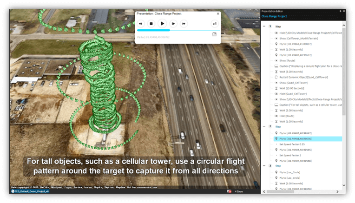Click the fast-forward button in the player
Screen dimensions: 355x203
[184, 24]
